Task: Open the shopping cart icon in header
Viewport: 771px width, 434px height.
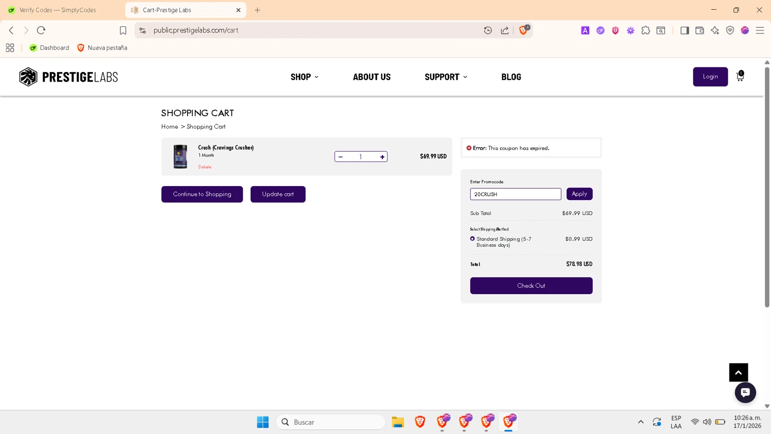Action: 740,76
